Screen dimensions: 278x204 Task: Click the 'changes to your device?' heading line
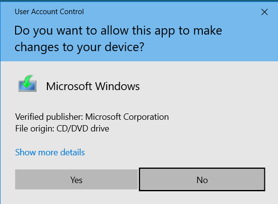click(80, 47)
